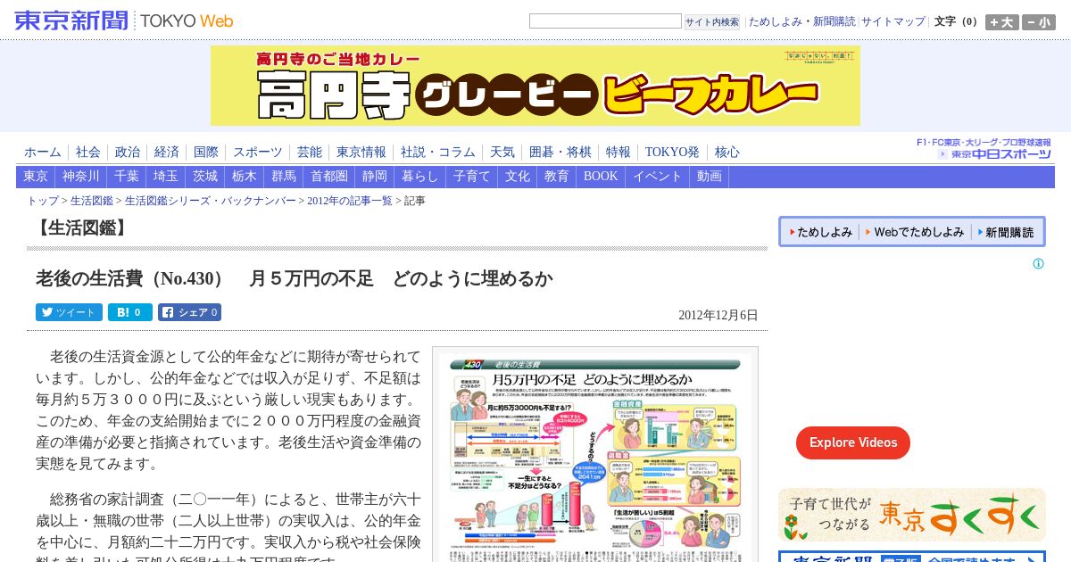Image resolution: width=1071 pixels, height=562 pixels.
Task: Click the Webでためしよみ button
Action: (915, 232)
